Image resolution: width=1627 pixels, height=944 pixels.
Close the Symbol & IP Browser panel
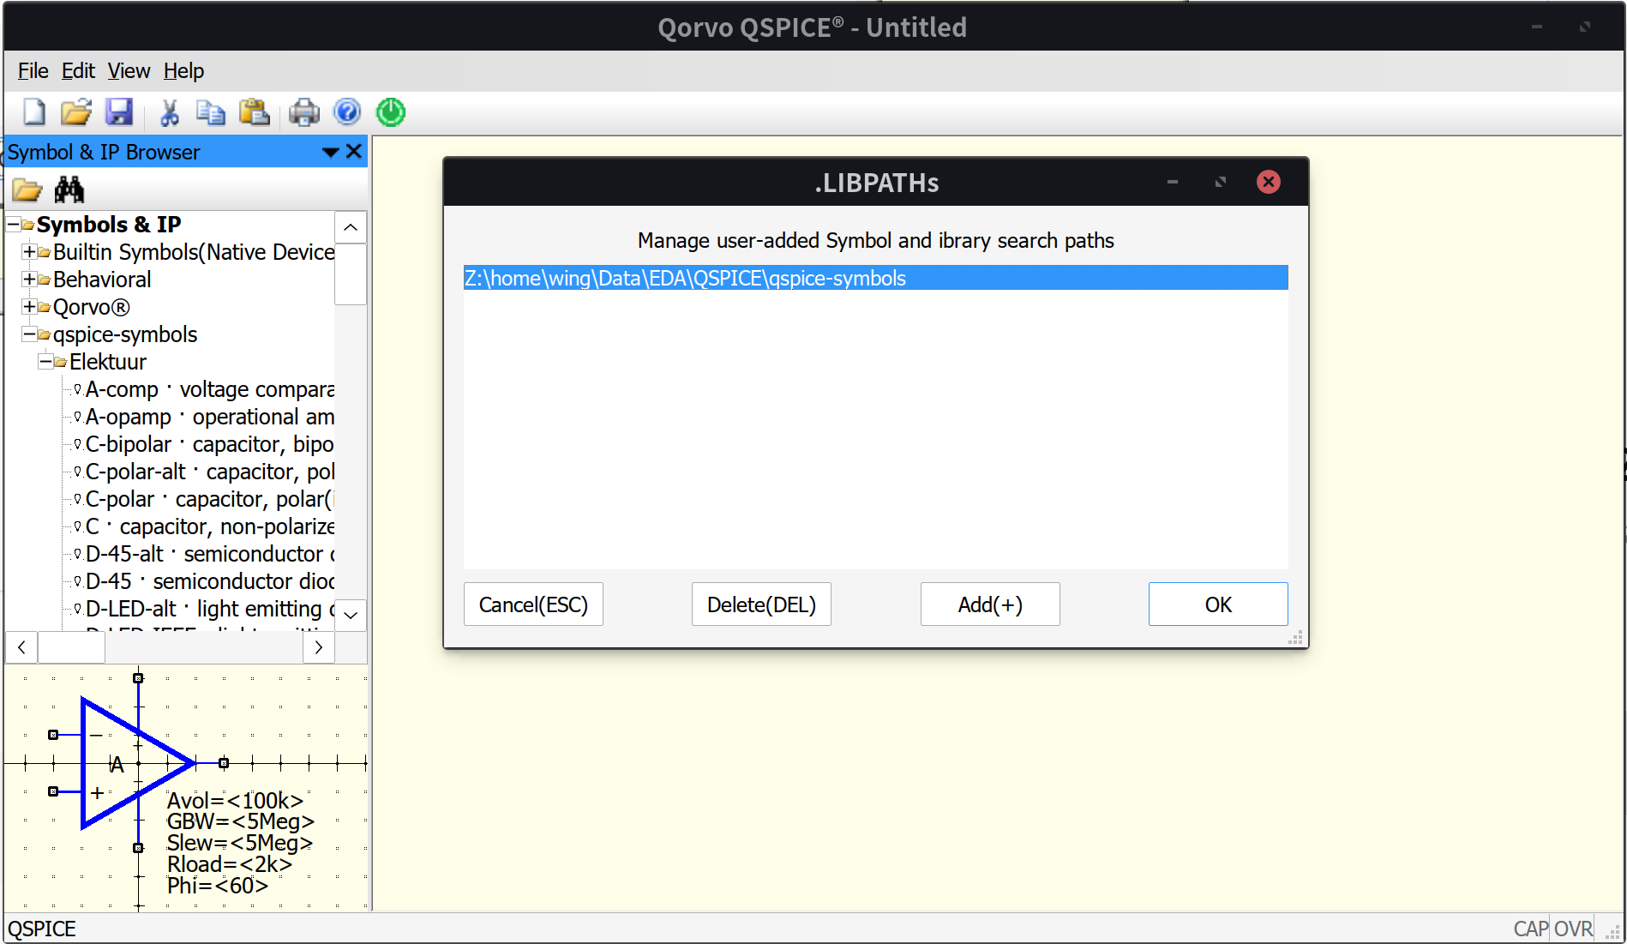coord(354,152)
